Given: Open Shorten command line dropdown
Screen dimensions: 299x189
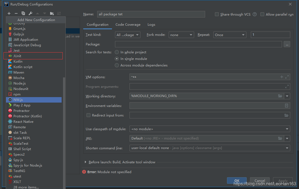Looking at the screenshot, I should (x=210, y=148).
